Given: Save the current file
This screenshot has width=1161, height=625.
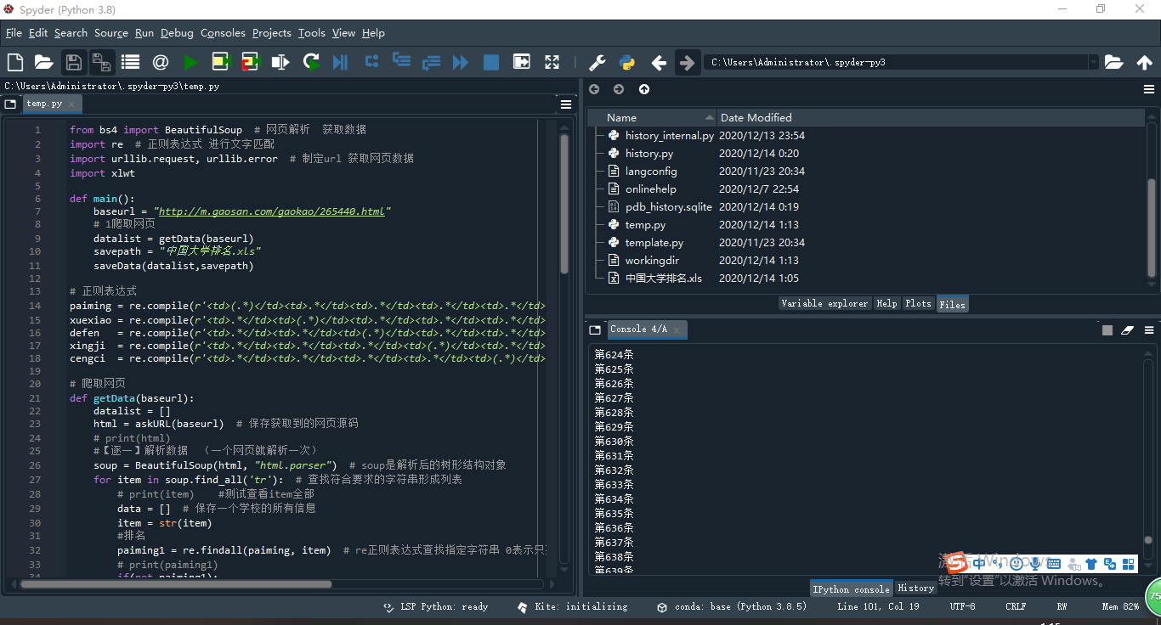Looking at the screenshot, I should click(x=74, y=62).
